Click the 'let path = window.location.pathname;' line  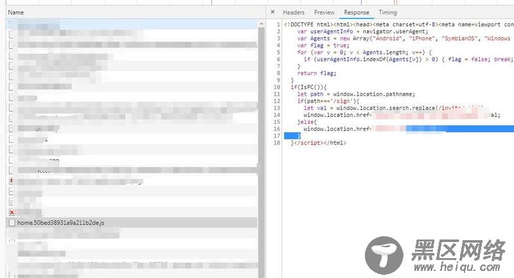coord(356,94)
